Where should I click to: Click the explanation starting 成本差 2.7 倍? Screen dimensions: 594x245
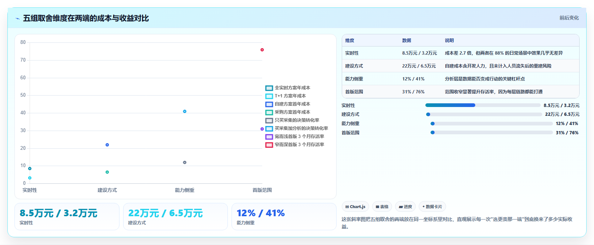[x=504, y=53]
